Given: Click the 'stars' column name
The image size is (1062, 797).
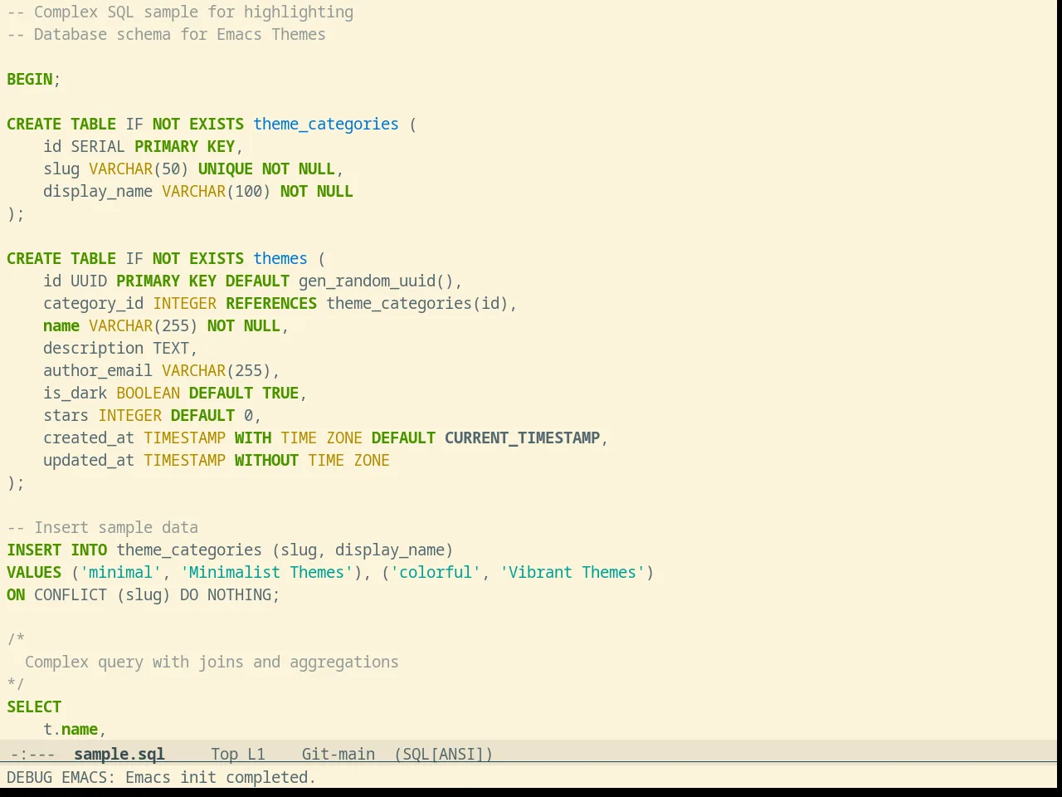Looking at the screenshot, I should pyautogui.click(x=66, y=415).
